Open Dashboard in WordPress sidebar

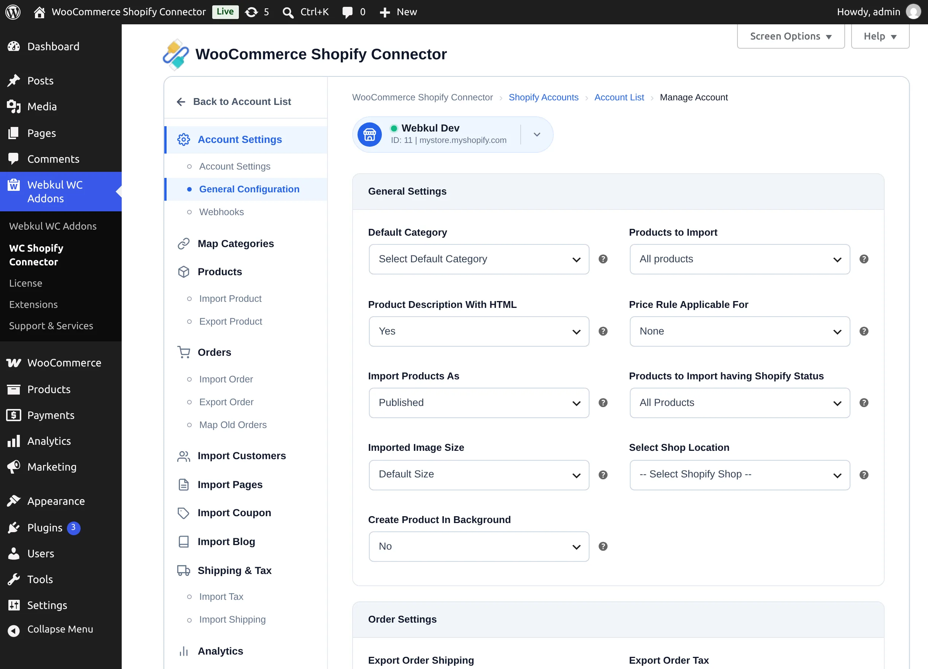[60, 47]
